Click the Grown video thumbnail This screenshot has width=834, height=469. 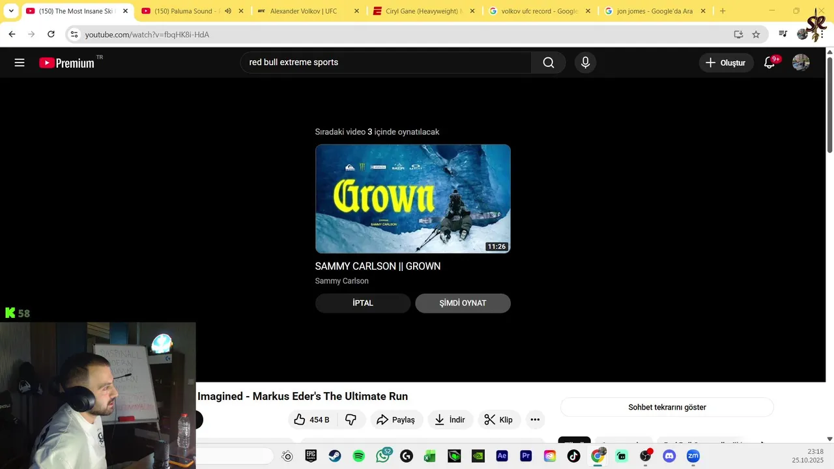click(x=413, y=199)
